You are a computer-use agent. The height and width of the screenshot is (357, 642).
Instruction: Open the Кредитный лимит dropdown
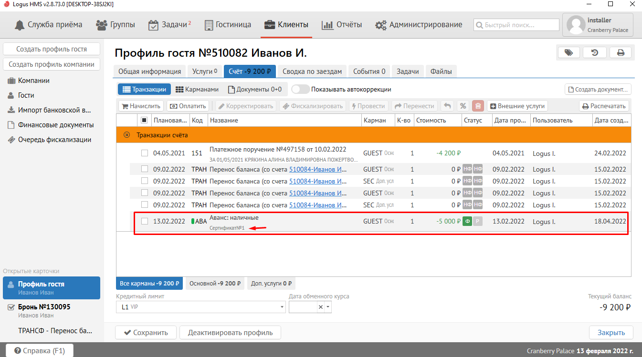[282, 307]
